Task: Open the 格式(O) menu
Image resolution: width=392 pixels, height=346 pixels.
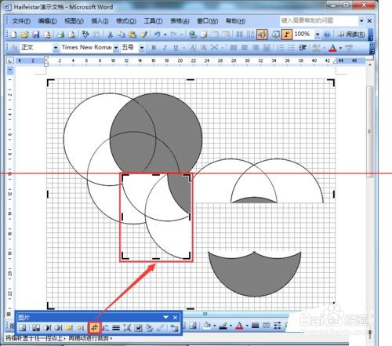Action: 126,21
